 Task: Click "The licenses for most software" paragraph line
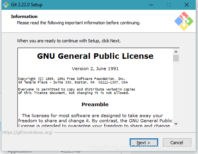coord(92,116)
